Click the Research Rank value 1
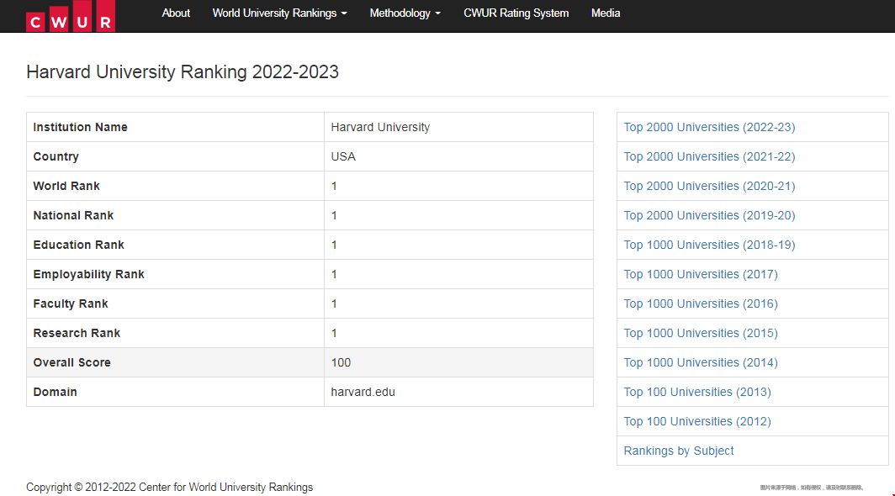 (334, 334)
